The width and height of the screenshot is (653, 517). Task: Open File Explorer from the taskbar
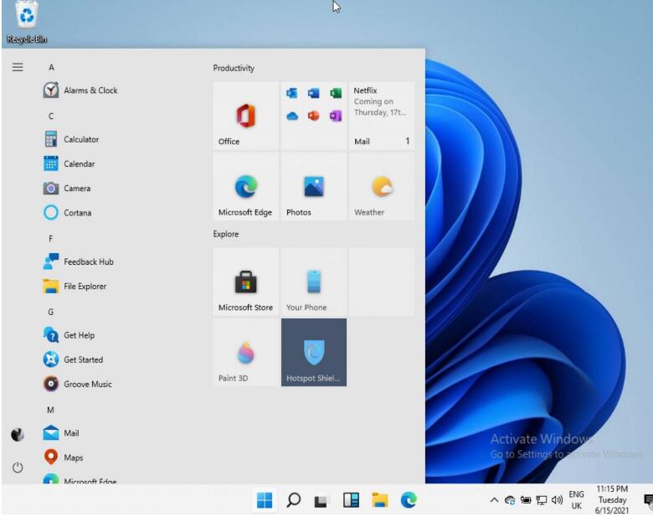pos(380,500)
